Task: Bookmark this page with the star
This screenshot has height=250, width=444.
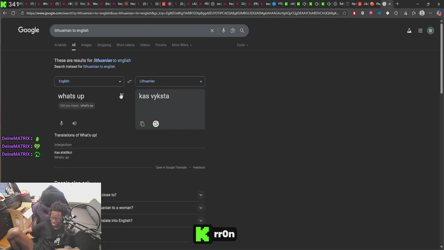Action: [x=344, y=13]
